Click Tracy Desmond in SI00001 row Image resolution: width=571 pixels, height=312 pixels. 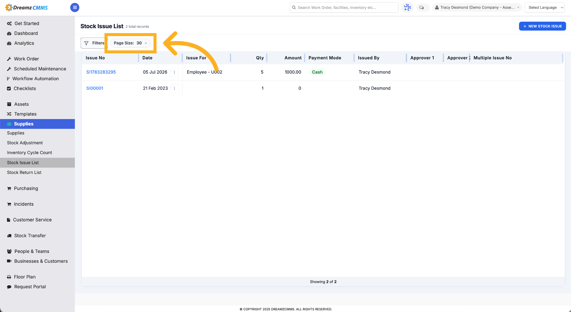click(374, 88)
